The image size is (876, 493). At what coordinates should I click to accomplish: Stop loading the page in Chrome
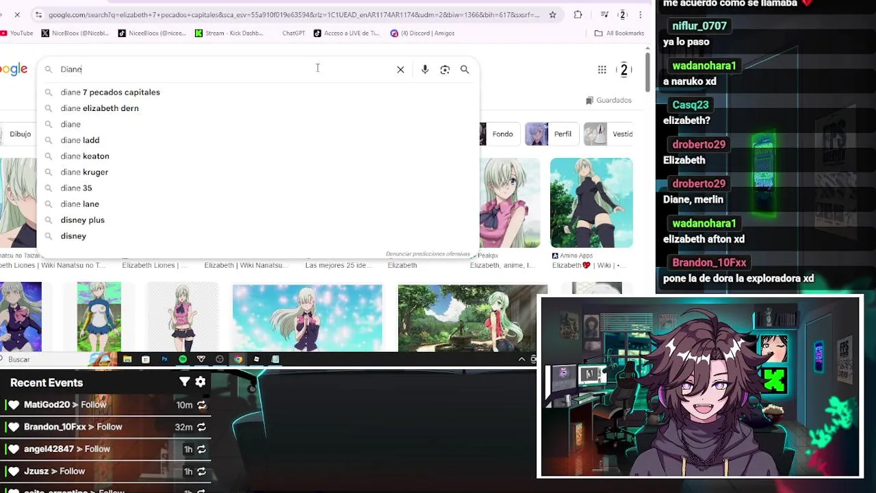tap(17, 14)
